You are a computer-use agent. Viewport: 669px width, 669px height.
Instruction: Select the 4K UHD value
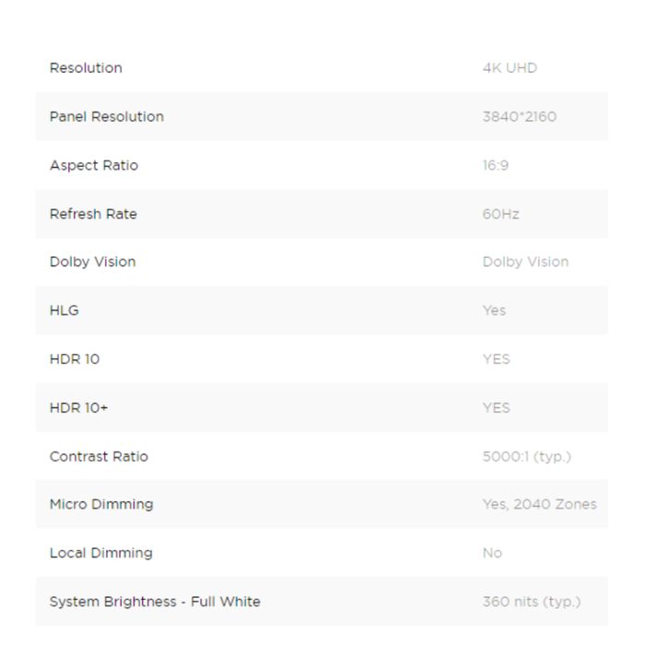(510, 68)
